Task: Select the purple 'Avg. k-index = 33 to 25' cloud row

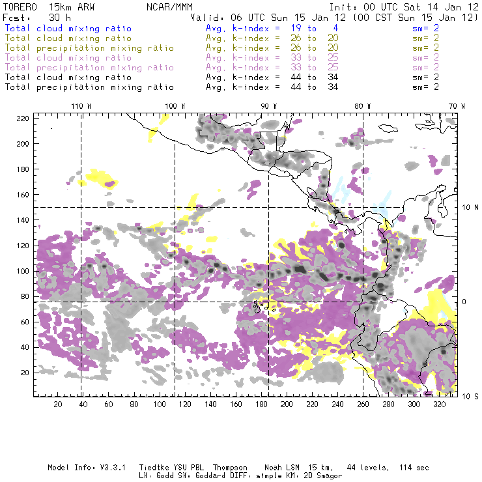Action: point(272,58)
